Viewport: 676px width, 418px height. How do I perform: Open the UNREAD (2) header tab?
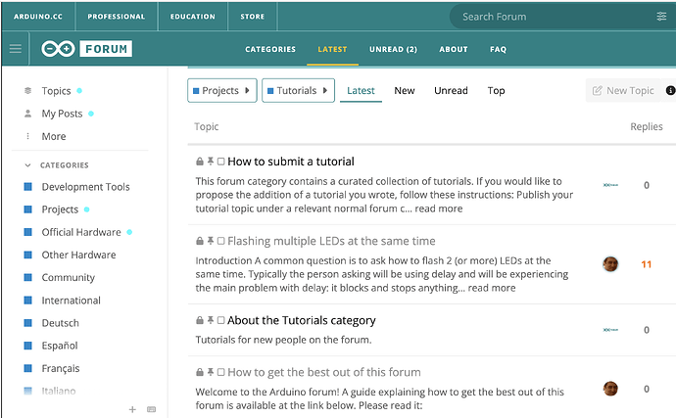[x=393, y=49]
